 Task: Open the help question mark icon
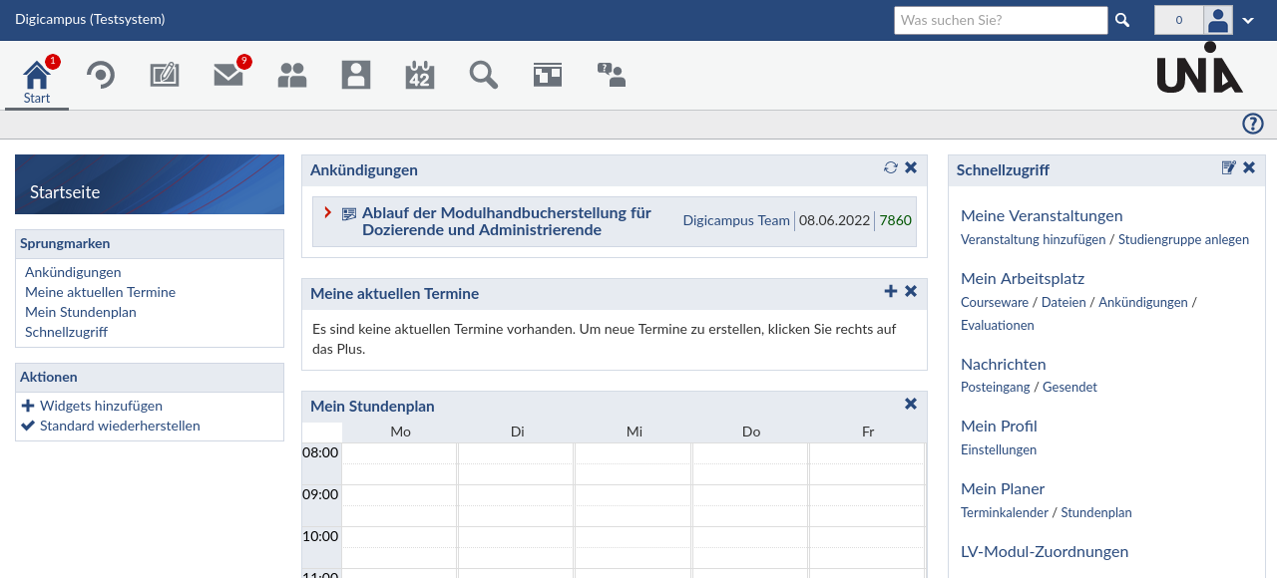tap(1253, 124)
